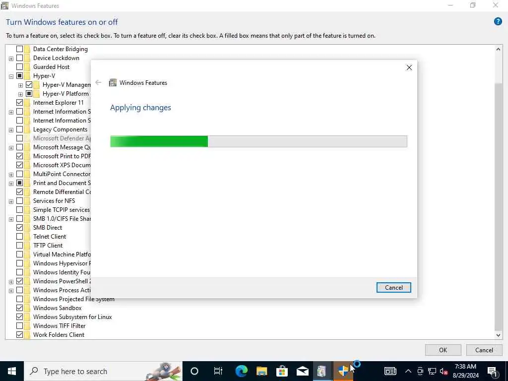Cancel the Applying changes operation
Image resolution: width=508 pixels, height=381 pixels.
(x=393, y=287)
